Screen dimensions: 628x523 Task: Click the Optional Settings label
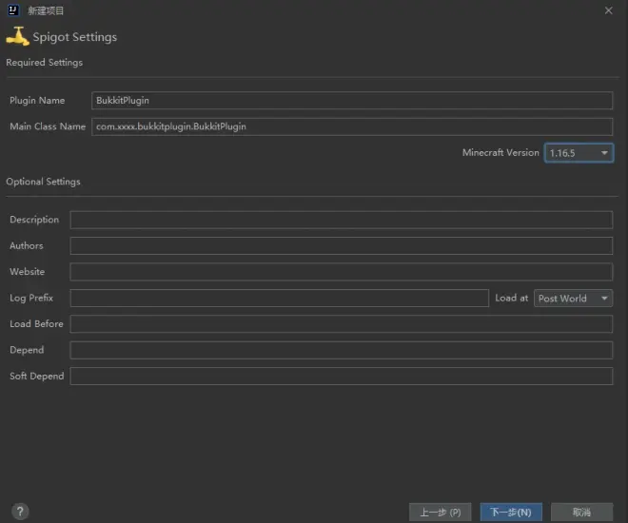click(x=43, y=182)
